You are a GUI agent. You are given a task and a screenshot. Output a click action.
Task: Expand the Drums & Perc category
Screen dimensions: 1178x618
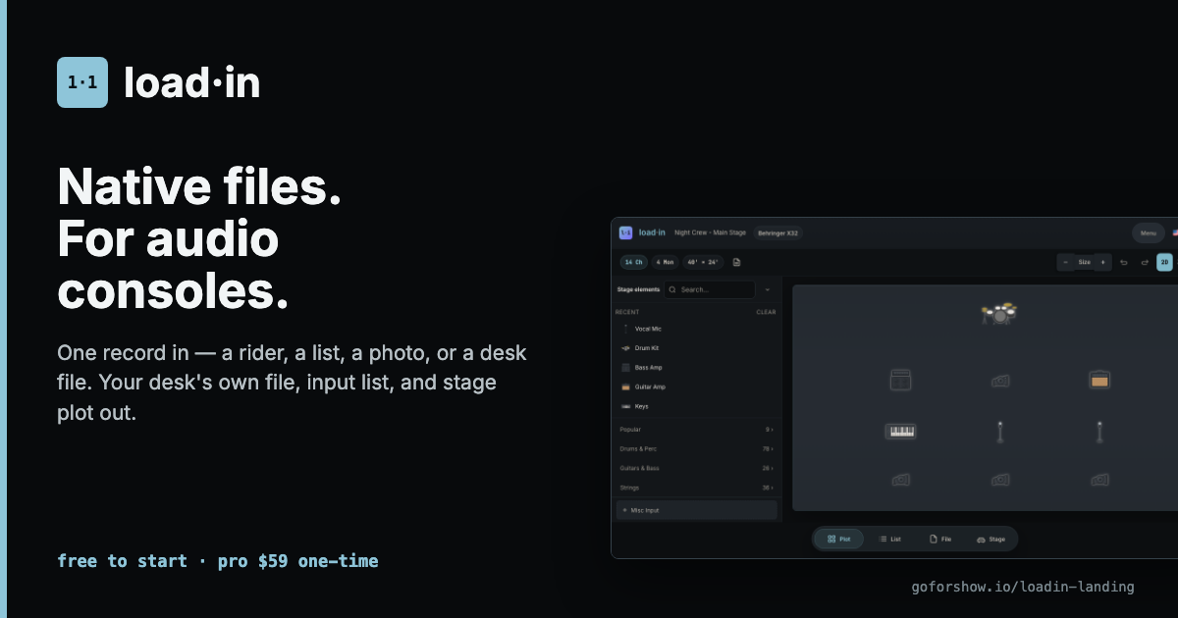pyautogui.click(x=696, y=449)
